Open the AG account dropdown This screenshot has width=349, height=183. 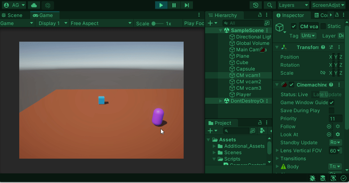(x=14, y=5)
